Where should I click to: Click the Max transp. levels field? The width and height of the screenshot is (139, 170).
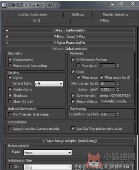[x=107, y=84]
